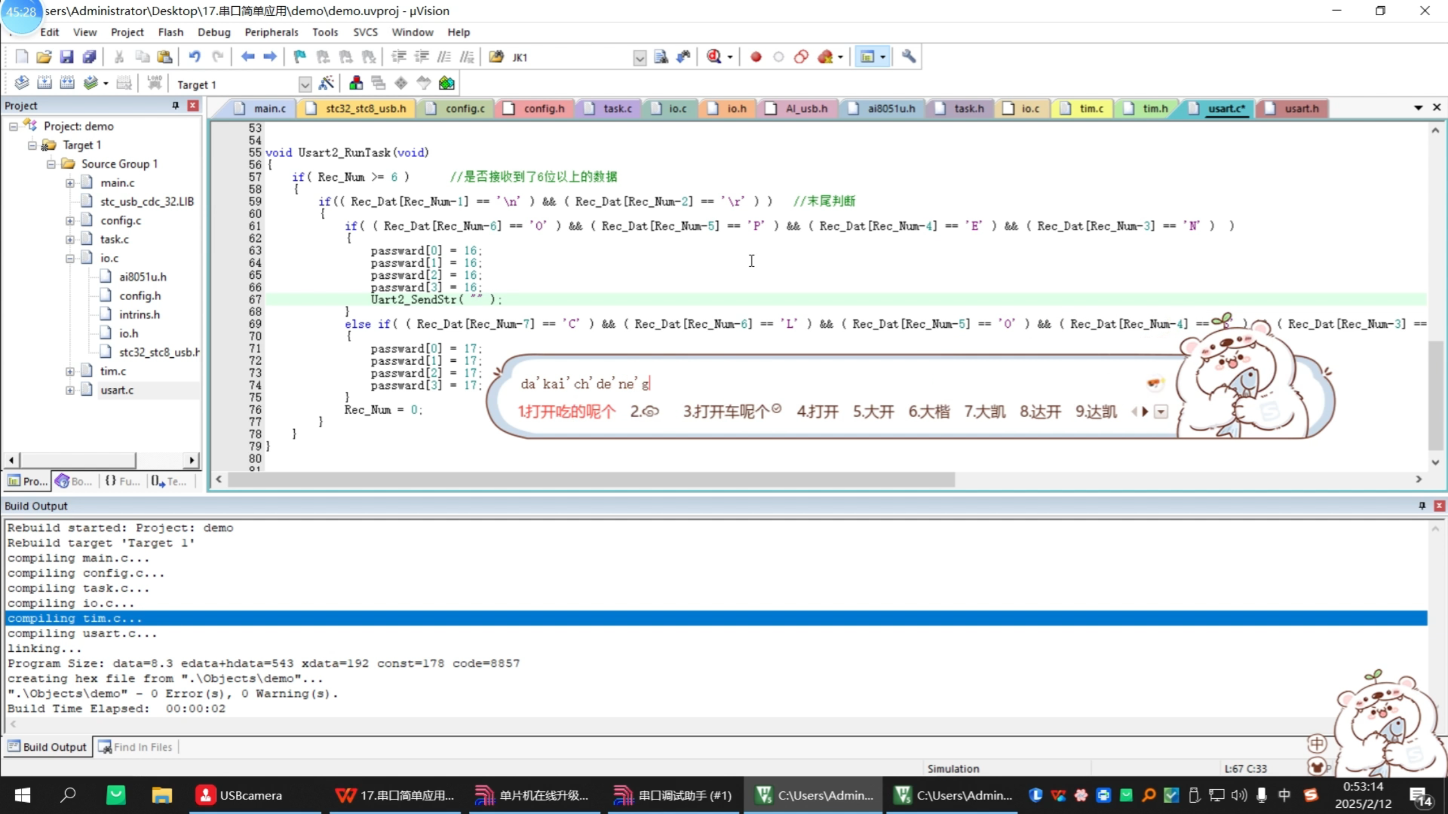The image size is (1448, 814).
Task: Click the Undo arrow icon
Action: 195,57
